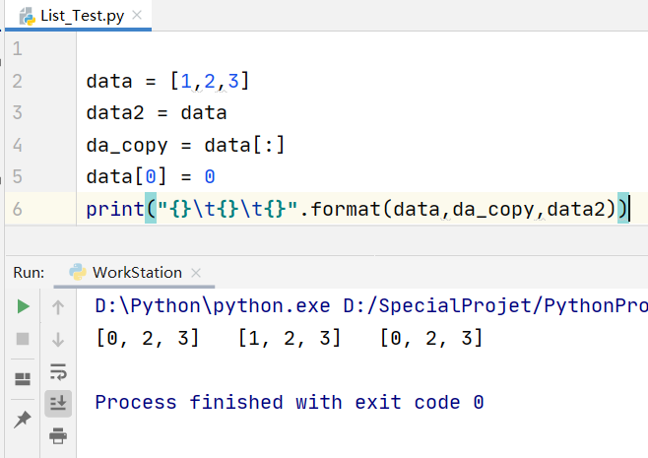Click the up stack trace arrow
The image size is (648, 458).
tap(58, 307)
